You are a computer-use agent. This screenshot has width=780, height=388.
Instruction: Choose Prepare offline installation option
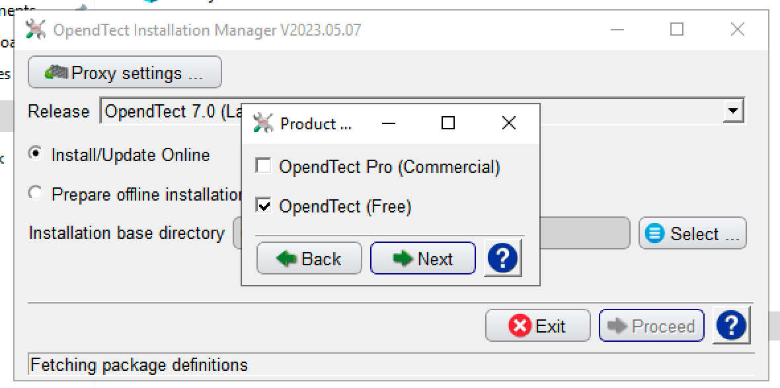tap(36, 194)
